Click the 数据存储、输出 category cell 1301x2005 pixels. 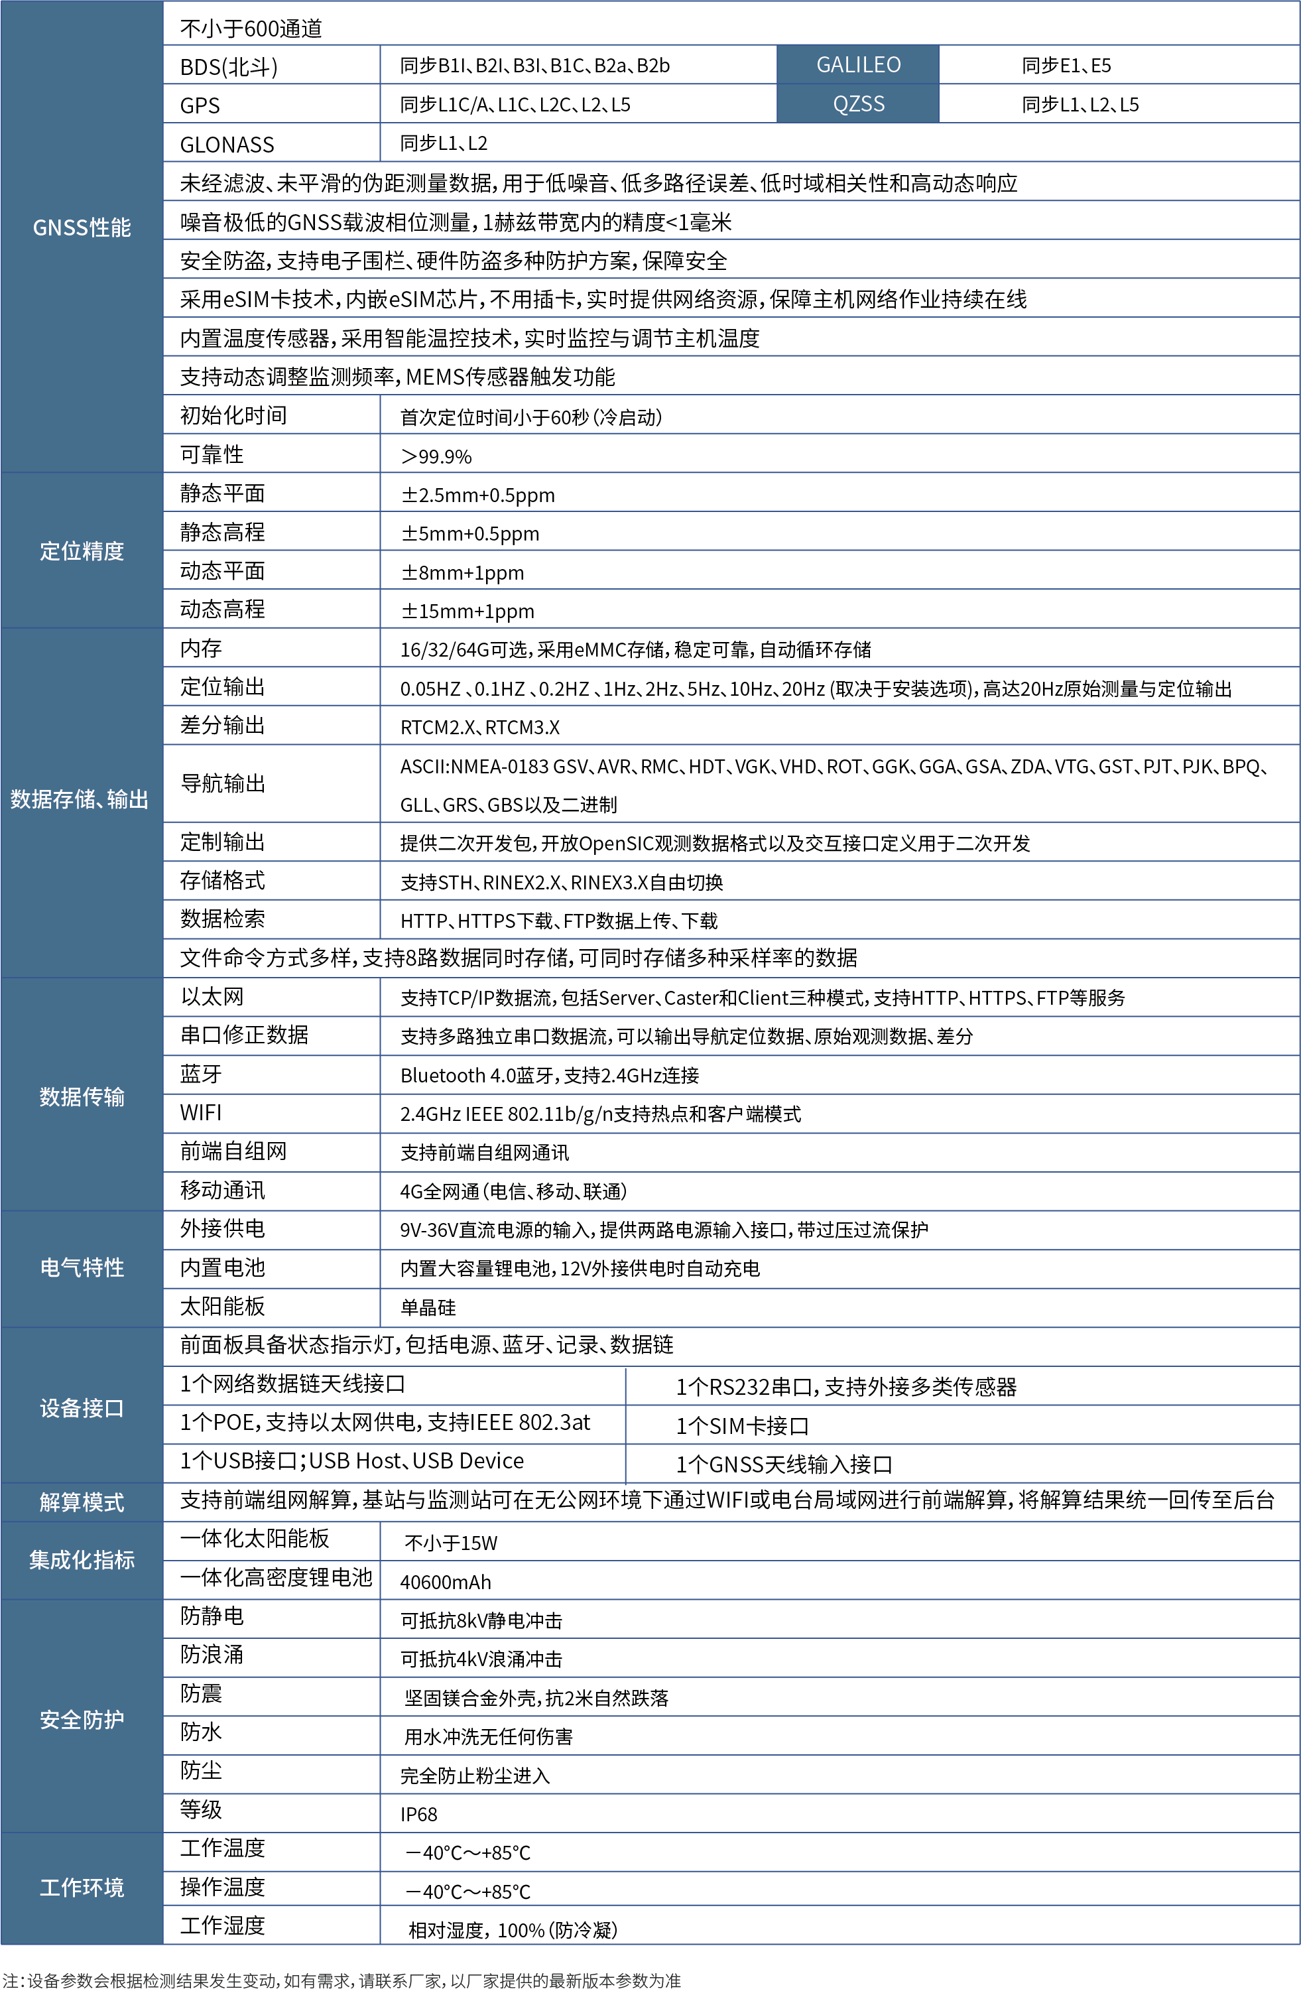pyautogui.click(x=80, y=799)
